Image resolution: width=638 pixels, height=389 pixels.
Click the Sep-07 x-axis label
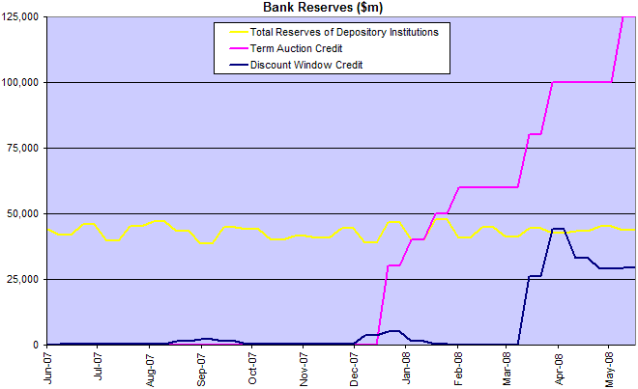pyautogui.click(x=201, y=370)
